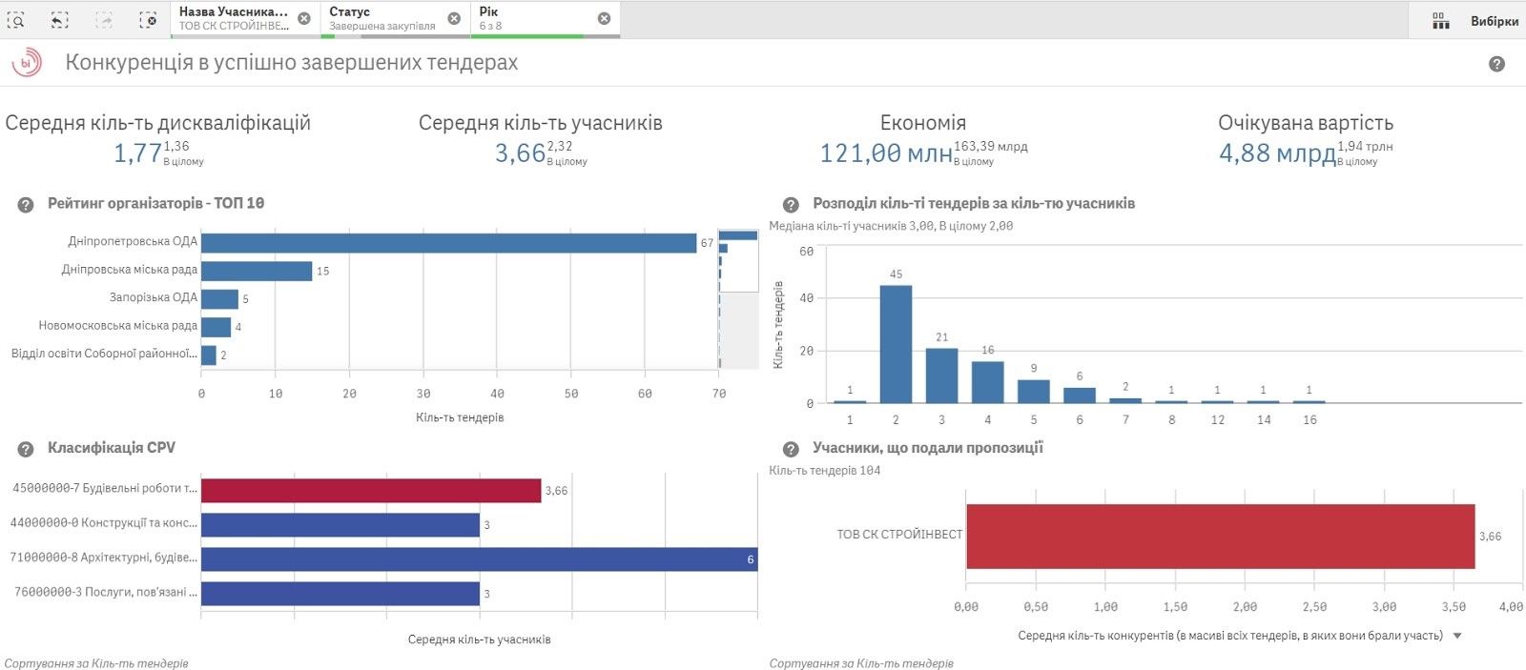This screenshot has height=670, width=1526.
Task: Select the red 45000000-7 Будівельні роботи bar
Action: point(370,490)
